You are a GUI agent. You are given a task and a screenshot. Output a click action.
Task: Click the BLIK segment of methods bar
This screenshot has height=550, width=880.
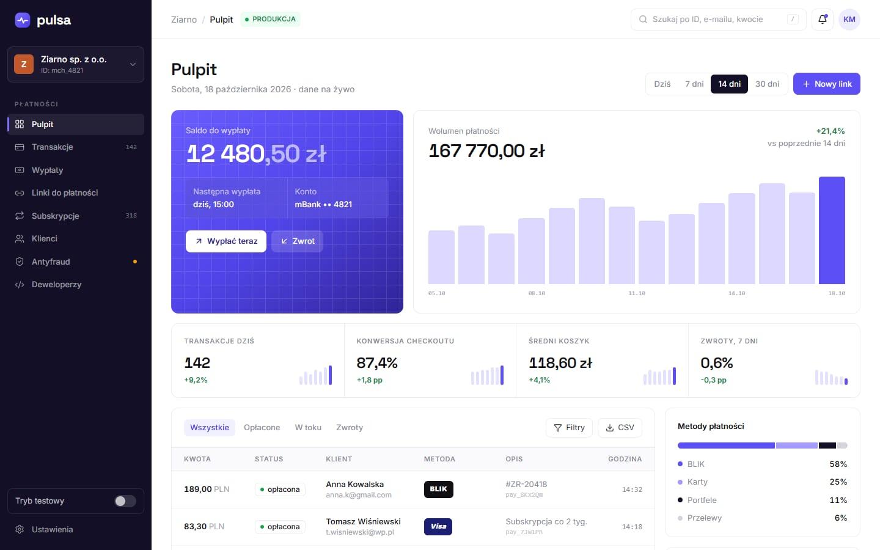(726, 446)
